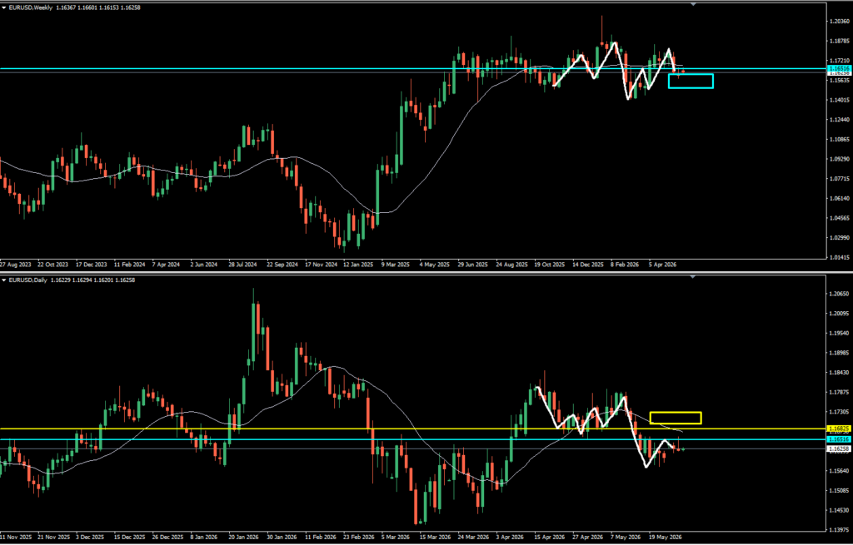The image size is (853, 545).
Task: Click the 17 Nov 2024 date on Weekly timeline
Action: point(320,265)
